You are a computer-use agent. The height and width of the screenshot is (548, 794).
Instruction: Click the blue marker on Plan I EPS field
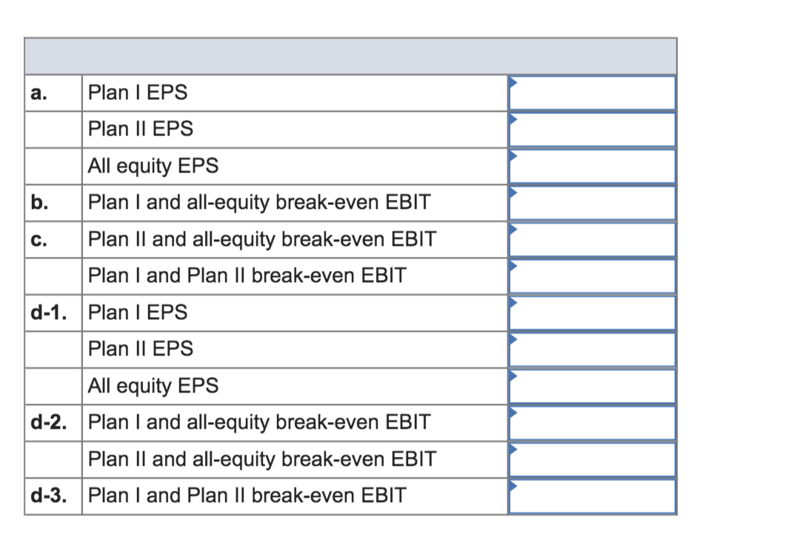pos(512,83)
